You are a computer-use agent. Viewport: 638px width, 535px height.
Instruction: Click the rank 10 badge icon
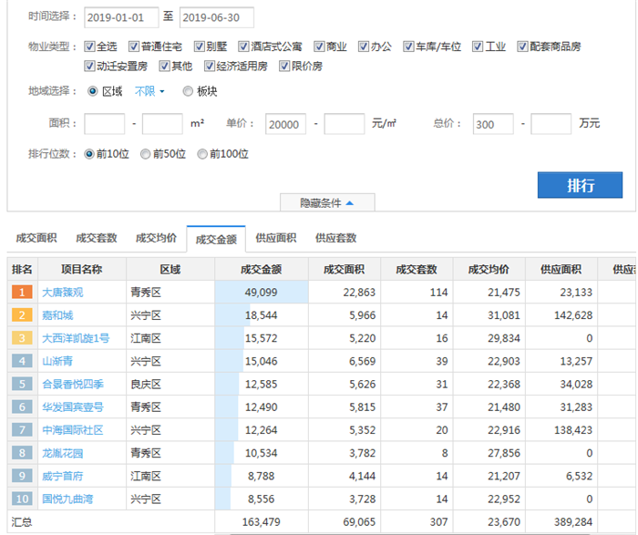tap(23, 499)
